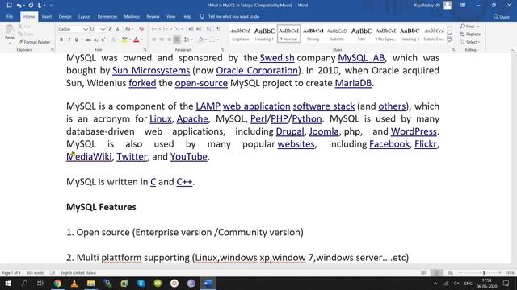Screen dimensions: 517x290
Task: Toggle Italic formatting
Action: 69,39
